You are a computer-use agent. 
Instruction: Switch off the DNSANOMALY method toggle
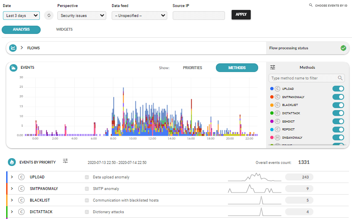point(338,137)
